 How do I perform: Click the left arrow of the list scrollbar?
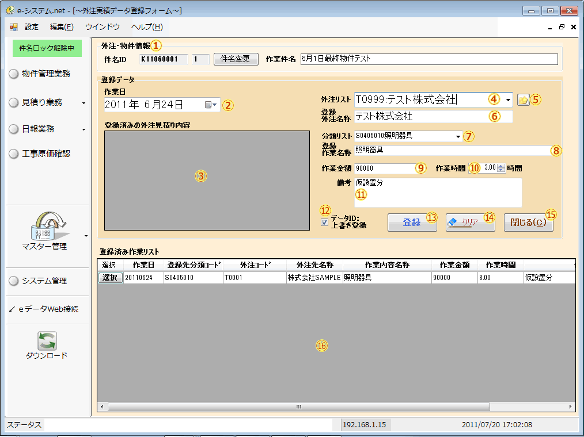(x=102, y=407)
